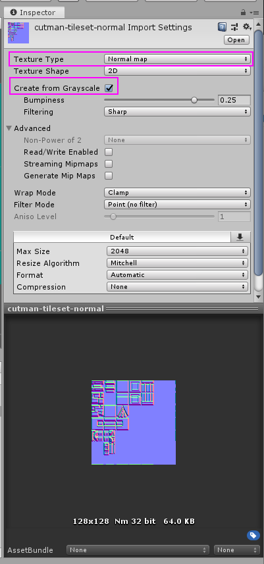This screenshot has width=264, height=564.
Task: Switch to the Inspector tab
Action: (34, 13)
